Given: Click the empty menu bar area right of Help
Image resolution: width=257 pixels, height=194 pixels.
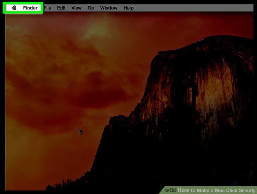Looking at the screenshot, I should pyautogui.click(x=193, y=8).
